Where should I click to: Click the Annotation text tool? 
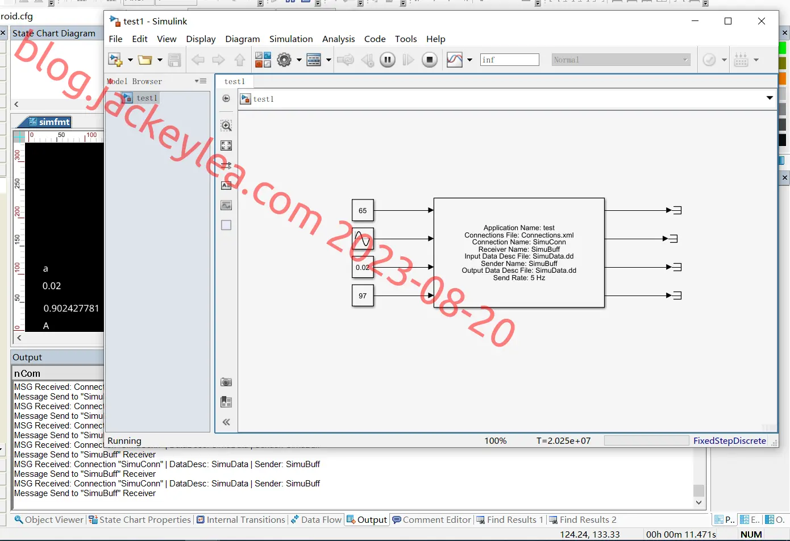tap(226, 185)
